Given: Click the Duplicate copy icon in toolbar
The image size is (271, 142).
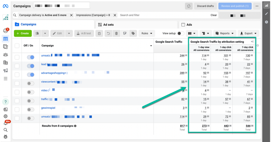Looking at the screenshot, I should [37, 33].
